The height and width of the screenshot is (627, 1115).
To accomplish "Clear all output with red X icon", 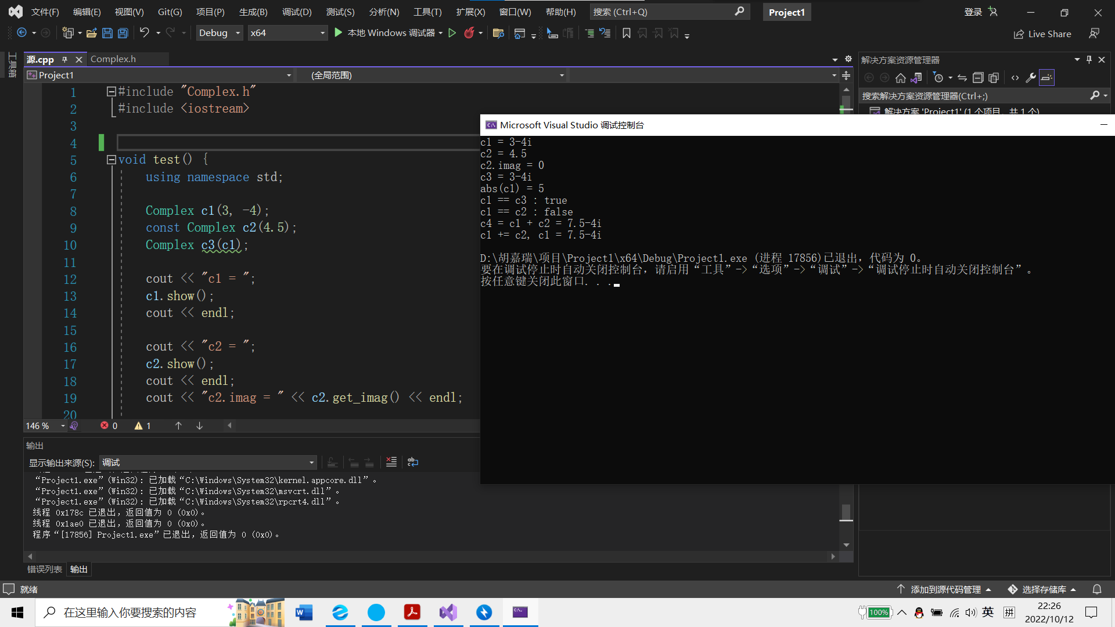I will [391, 462].
